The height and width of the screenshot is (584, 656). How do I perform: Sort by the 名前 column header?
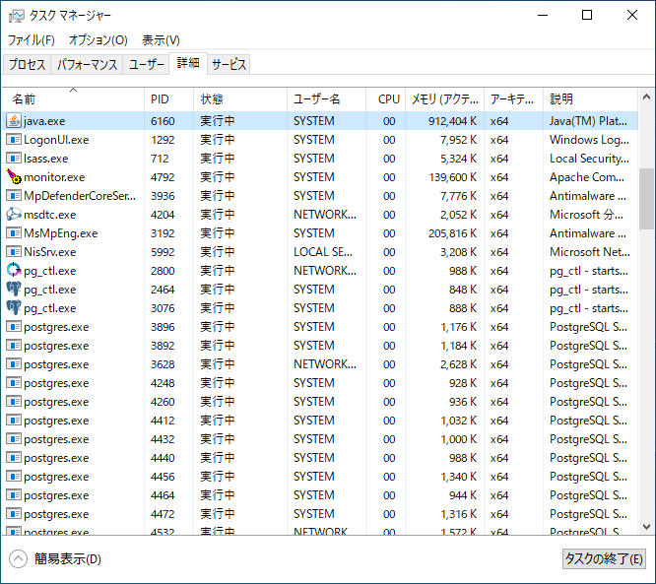point(73,99)
